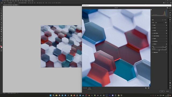172x97 pixels.
Task: Click the Home icon in options bar
Action: point(2,3)
